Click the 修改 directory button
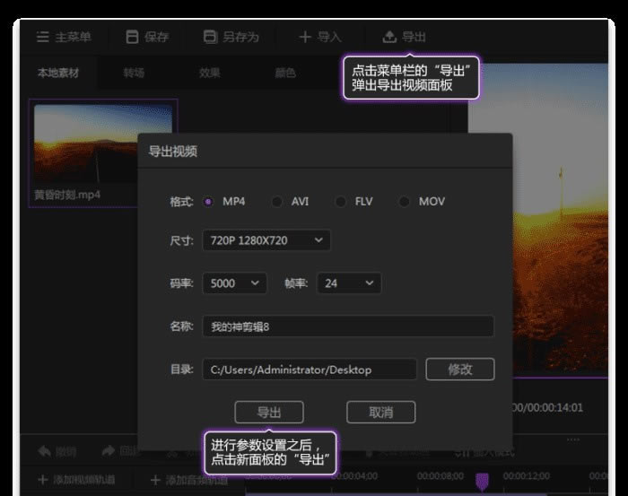This screenshot has width=628, height=496. (459, 369)
